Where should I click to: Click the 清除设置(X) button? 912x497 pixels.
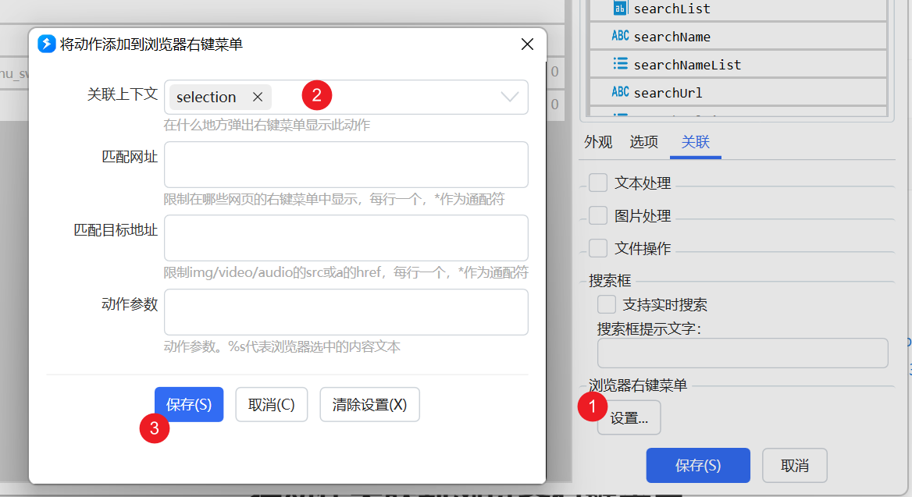click(369, 405)
